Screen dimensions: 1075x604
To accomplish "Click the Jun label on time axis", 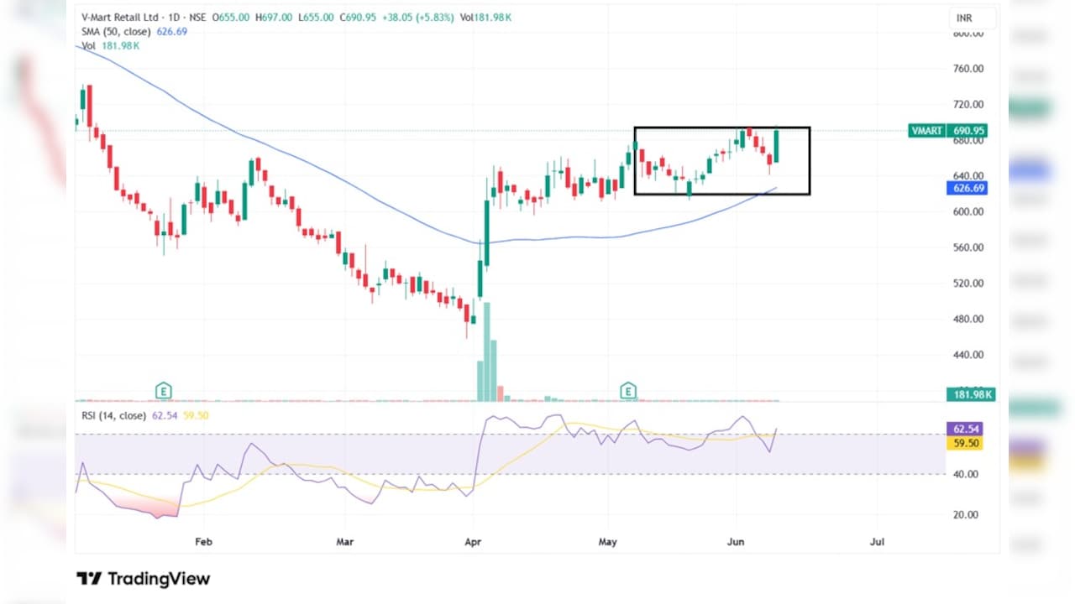I will pyautogui.click(x=736, y=542).
